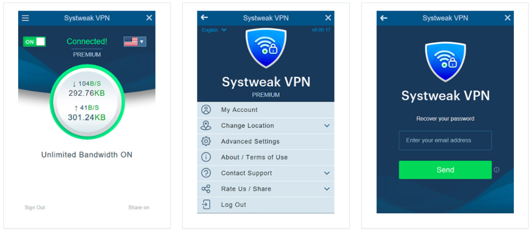Viewport: 532px width, 232px height.
Task: Click the v0.00.17 version label
Action: (321, 30)
